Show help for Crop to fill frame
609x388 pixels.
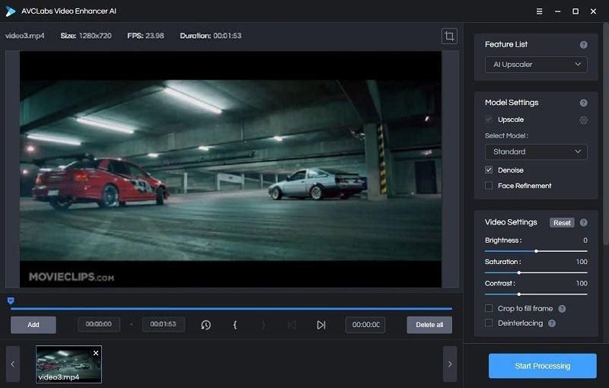click(562, 309)
